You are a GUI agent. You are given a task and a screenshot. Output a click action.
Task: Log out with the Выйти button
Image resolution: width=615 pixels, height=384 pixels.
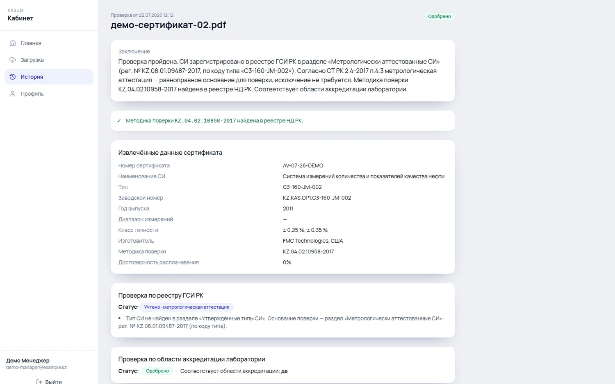pos(49,382)
